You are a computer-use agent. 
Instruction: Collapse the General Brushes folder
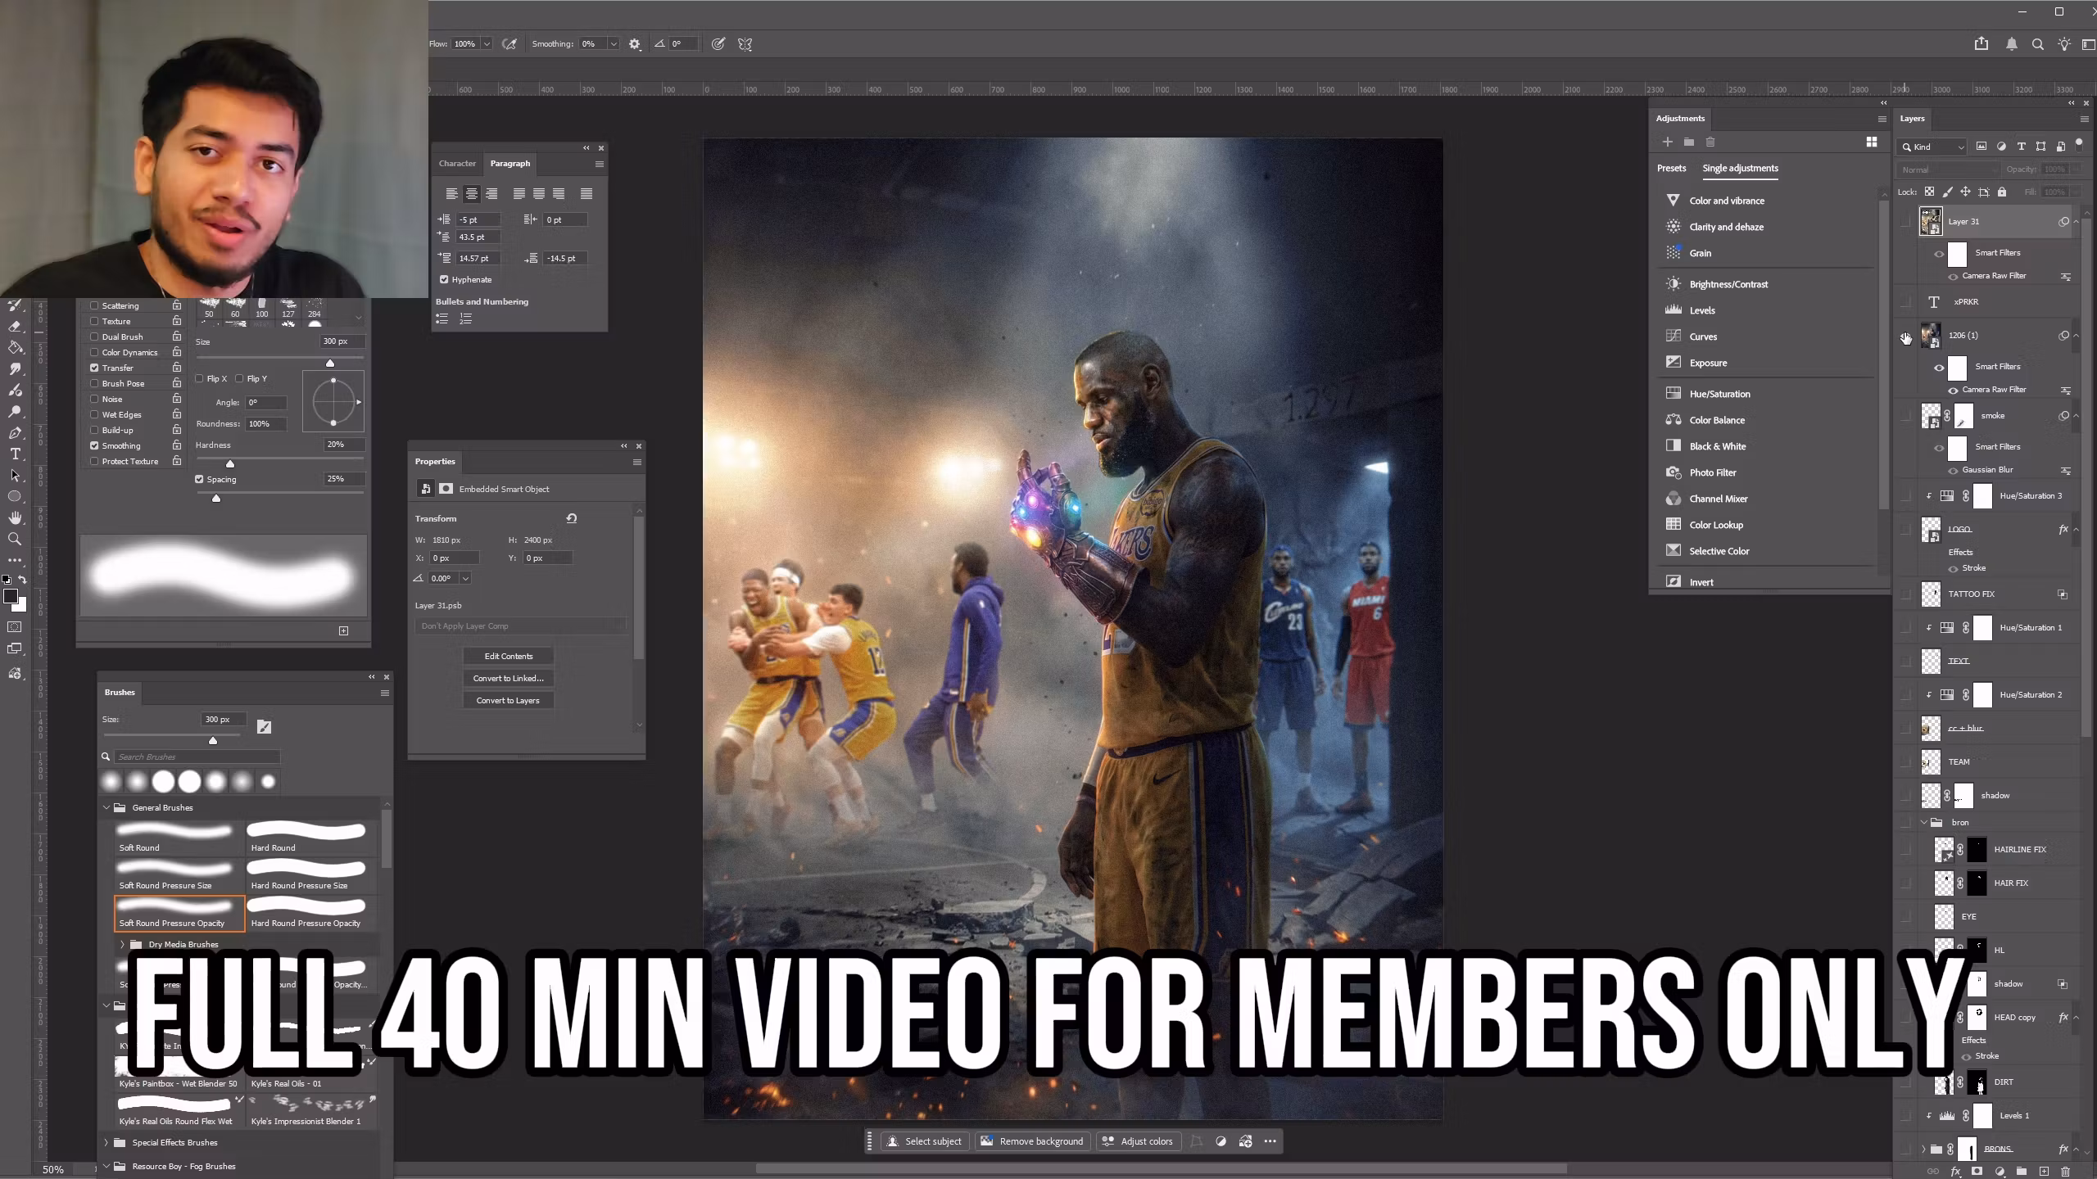click(106, 807)
